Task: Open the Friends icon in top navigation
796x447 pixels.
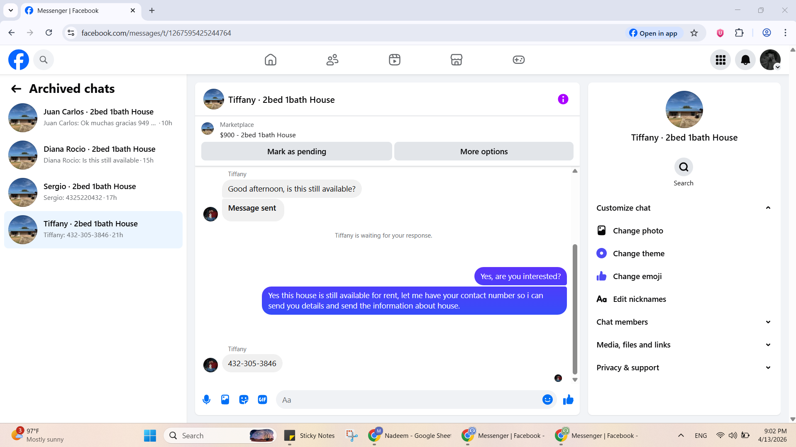Action: (332, 60)
